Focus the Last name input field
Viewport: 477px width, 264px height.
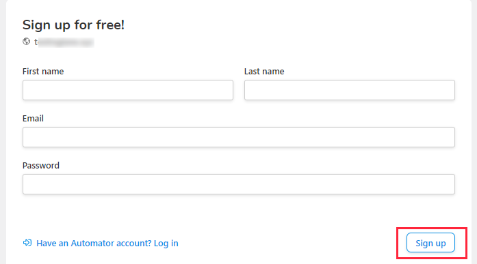350,90
